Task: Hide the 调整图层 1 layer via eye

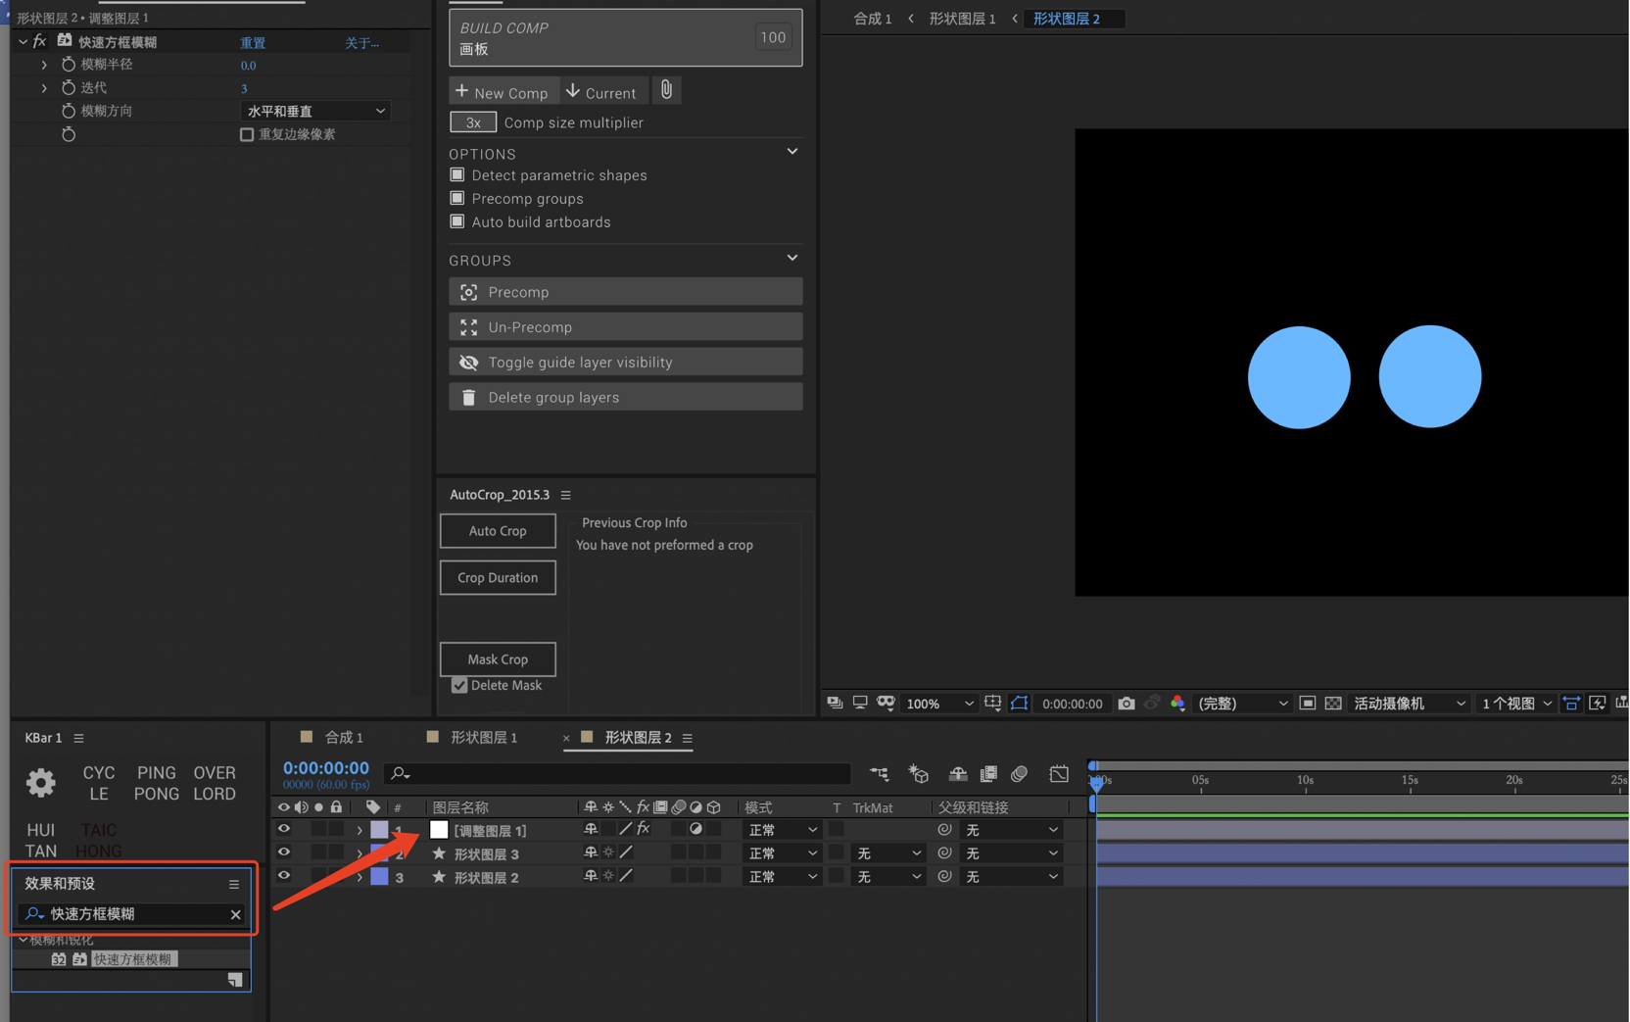Action: coord(284,829)
